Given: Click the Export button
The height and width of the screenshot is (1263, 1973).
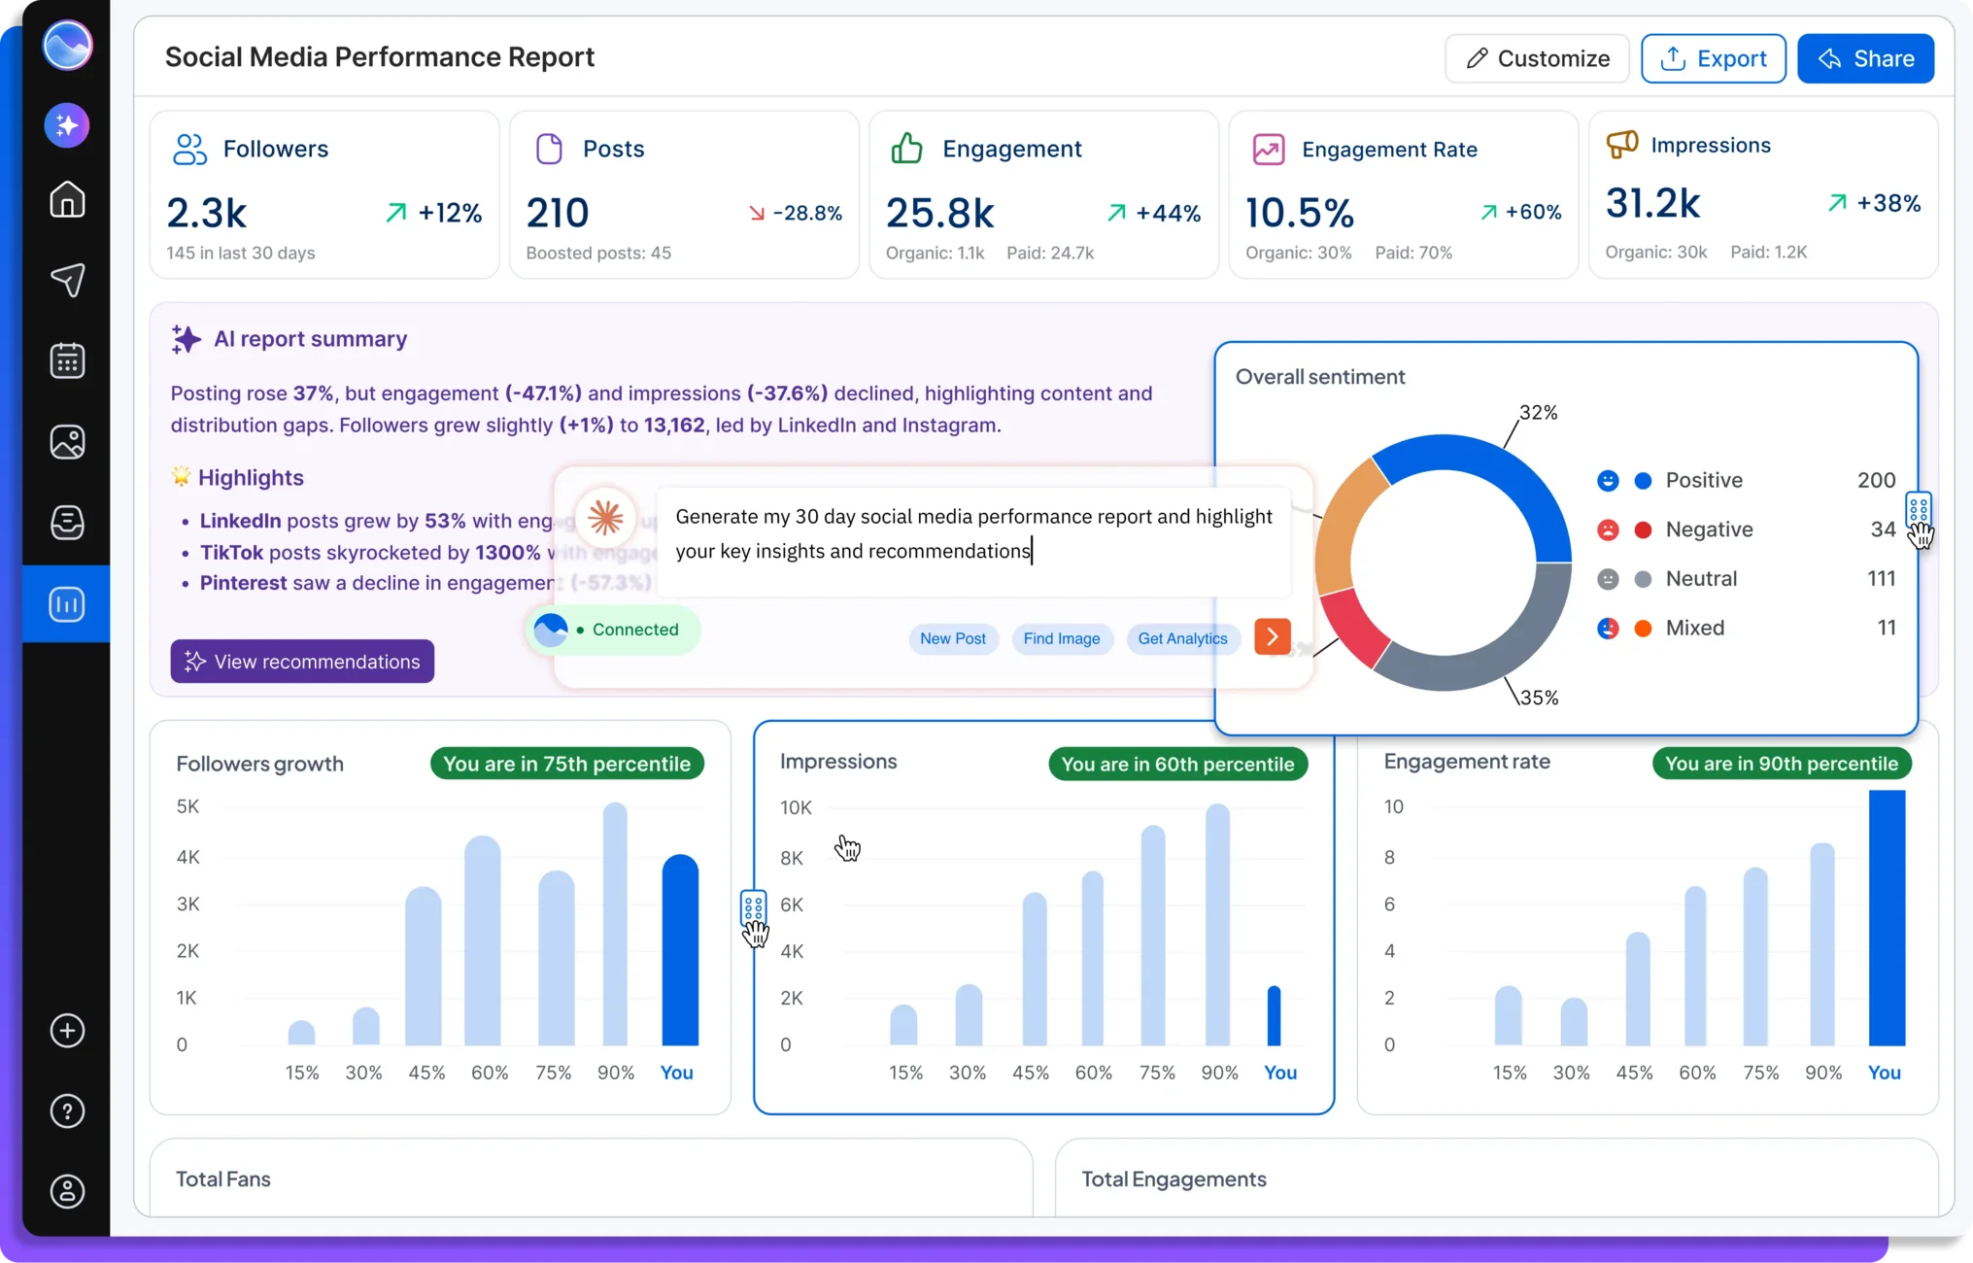Looking at the screenshot, I should click(x=1713, y=58).
